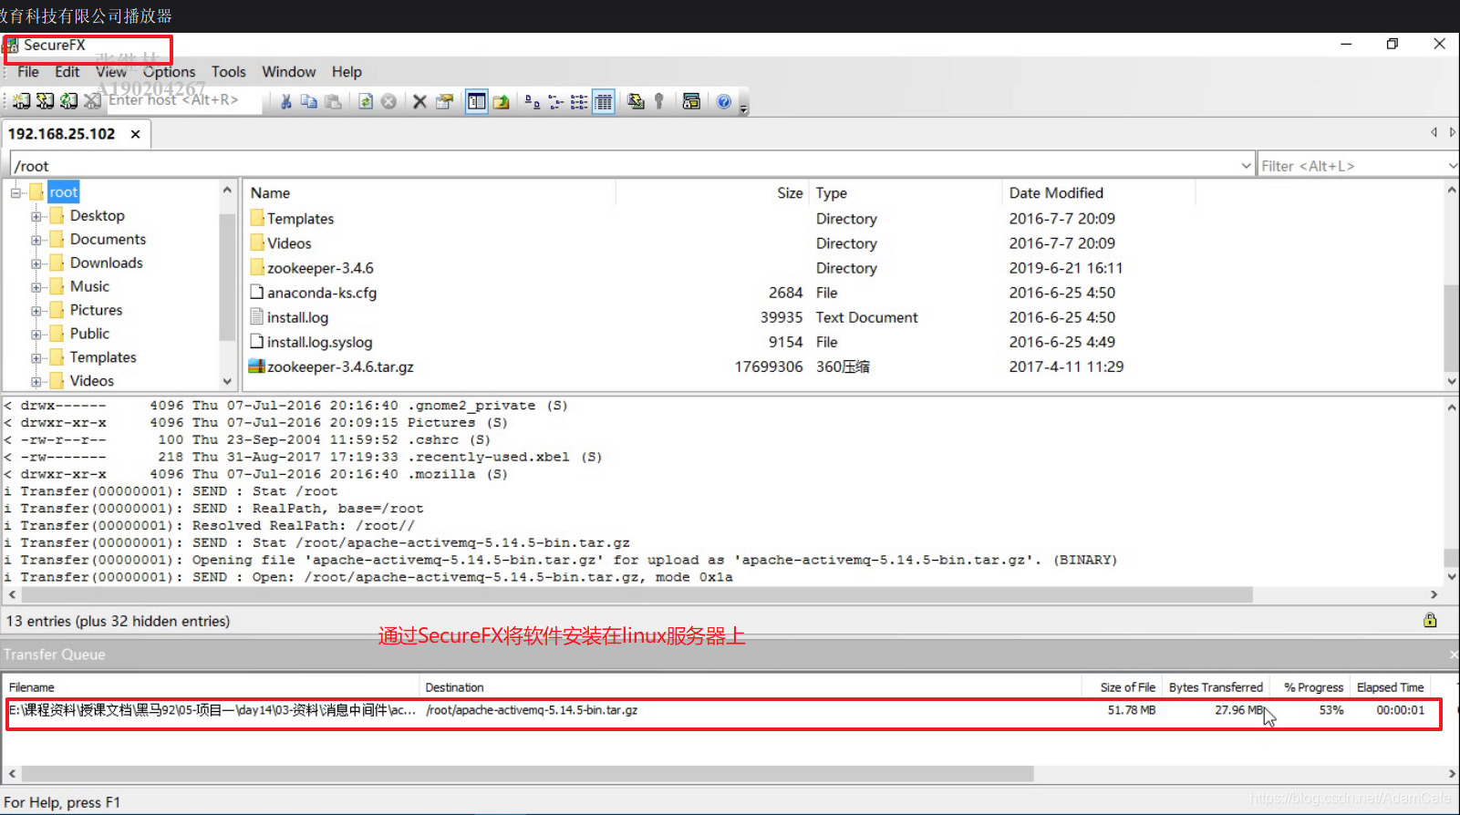Image resolution: width=1460 pixels, height=815 pixels.
Task: Open the Window menu
Action: (288, 71)
